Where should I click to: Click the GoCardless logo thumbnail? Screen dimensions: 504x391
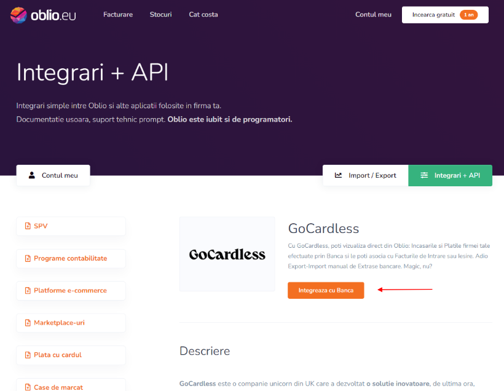pos(227,254)
